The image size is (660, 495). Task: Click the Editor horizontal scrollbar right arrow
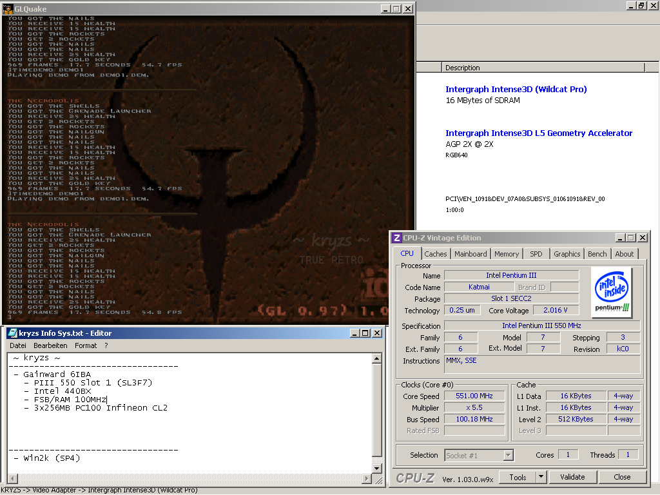[367, 479]
